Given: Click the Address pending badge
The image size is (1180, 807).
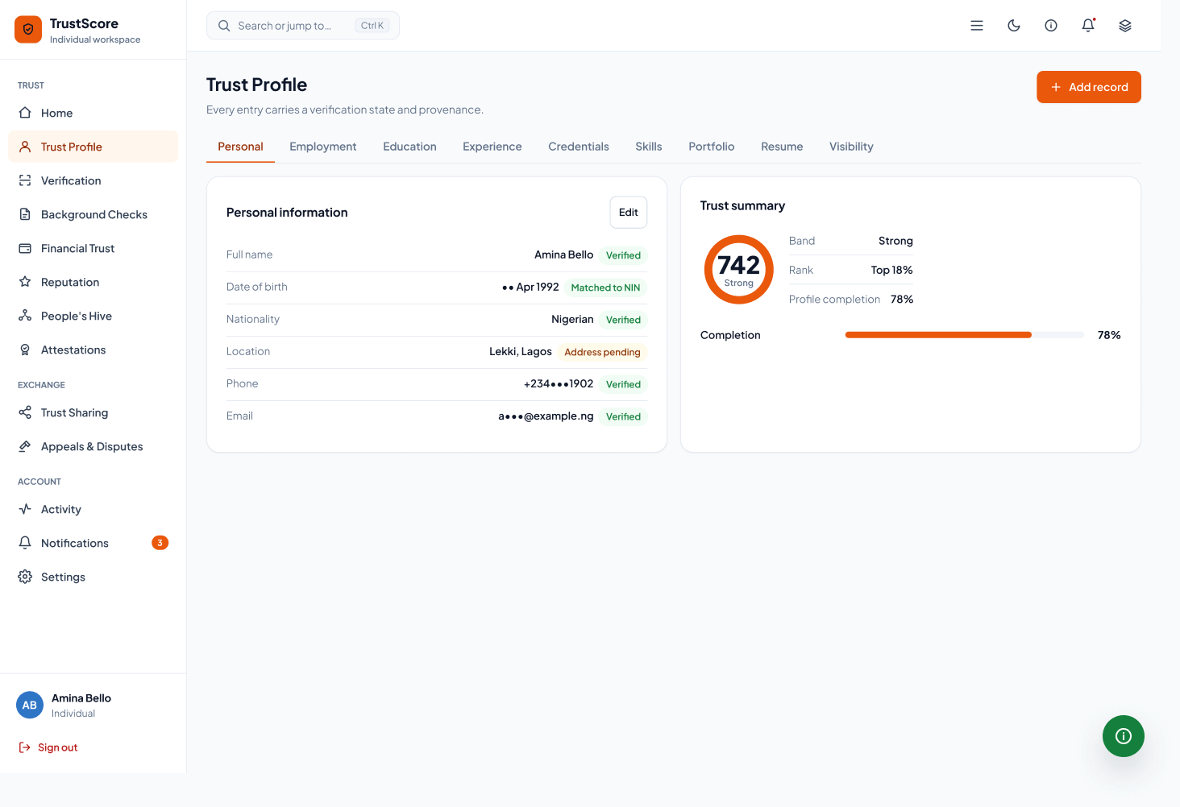Looking at the screenshot, I should 603,352.
